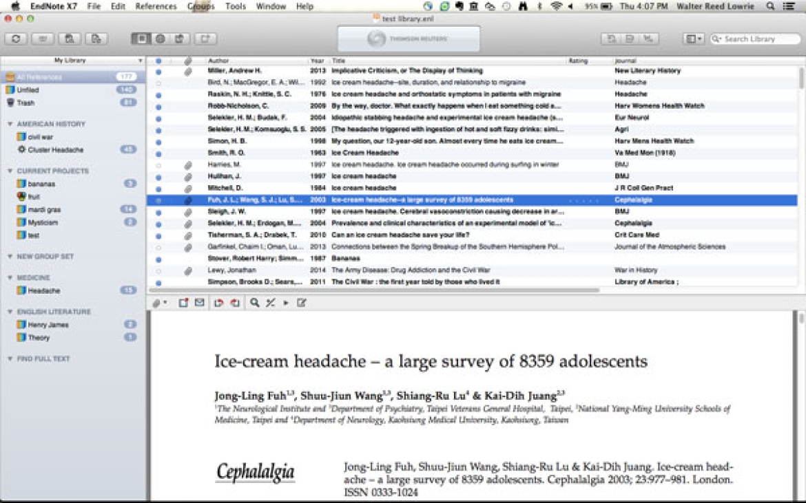Collapse the AMERICAN HISTORY group set
Image resolution: width=806 pixels, height=503 pixels.
[10, 124]
